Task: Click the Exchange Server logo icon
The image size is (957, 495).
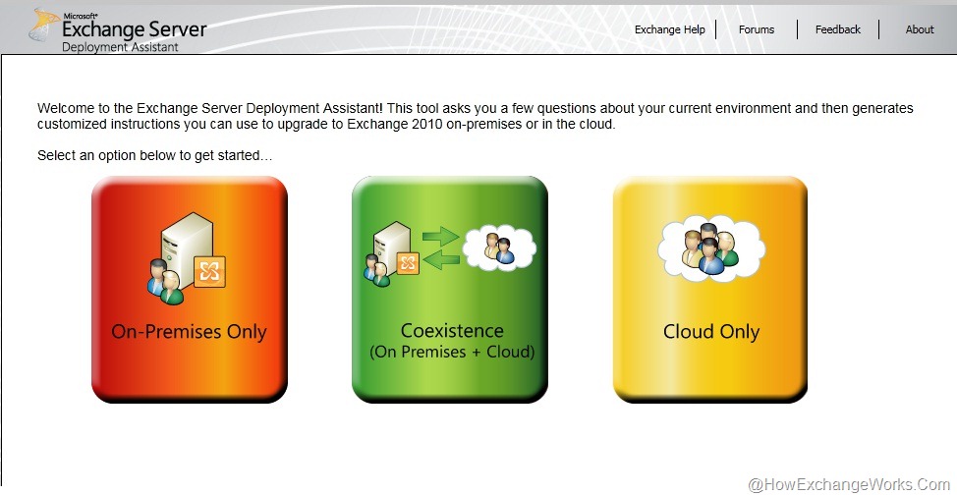Action: click(44, 25)
